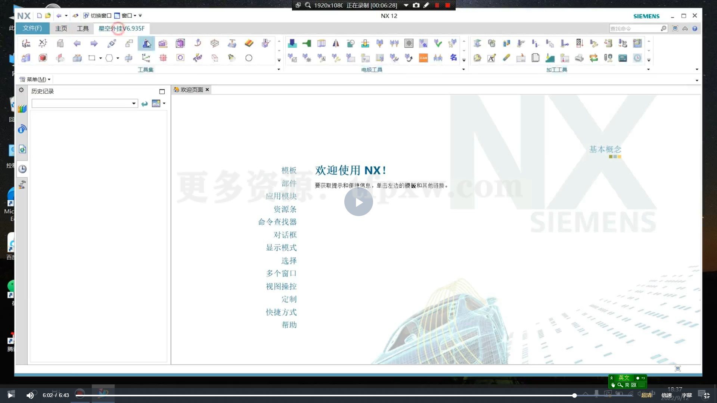Close the 欢迎页面 tab
Screen dimensions: 717x403
tap(207, 90)
